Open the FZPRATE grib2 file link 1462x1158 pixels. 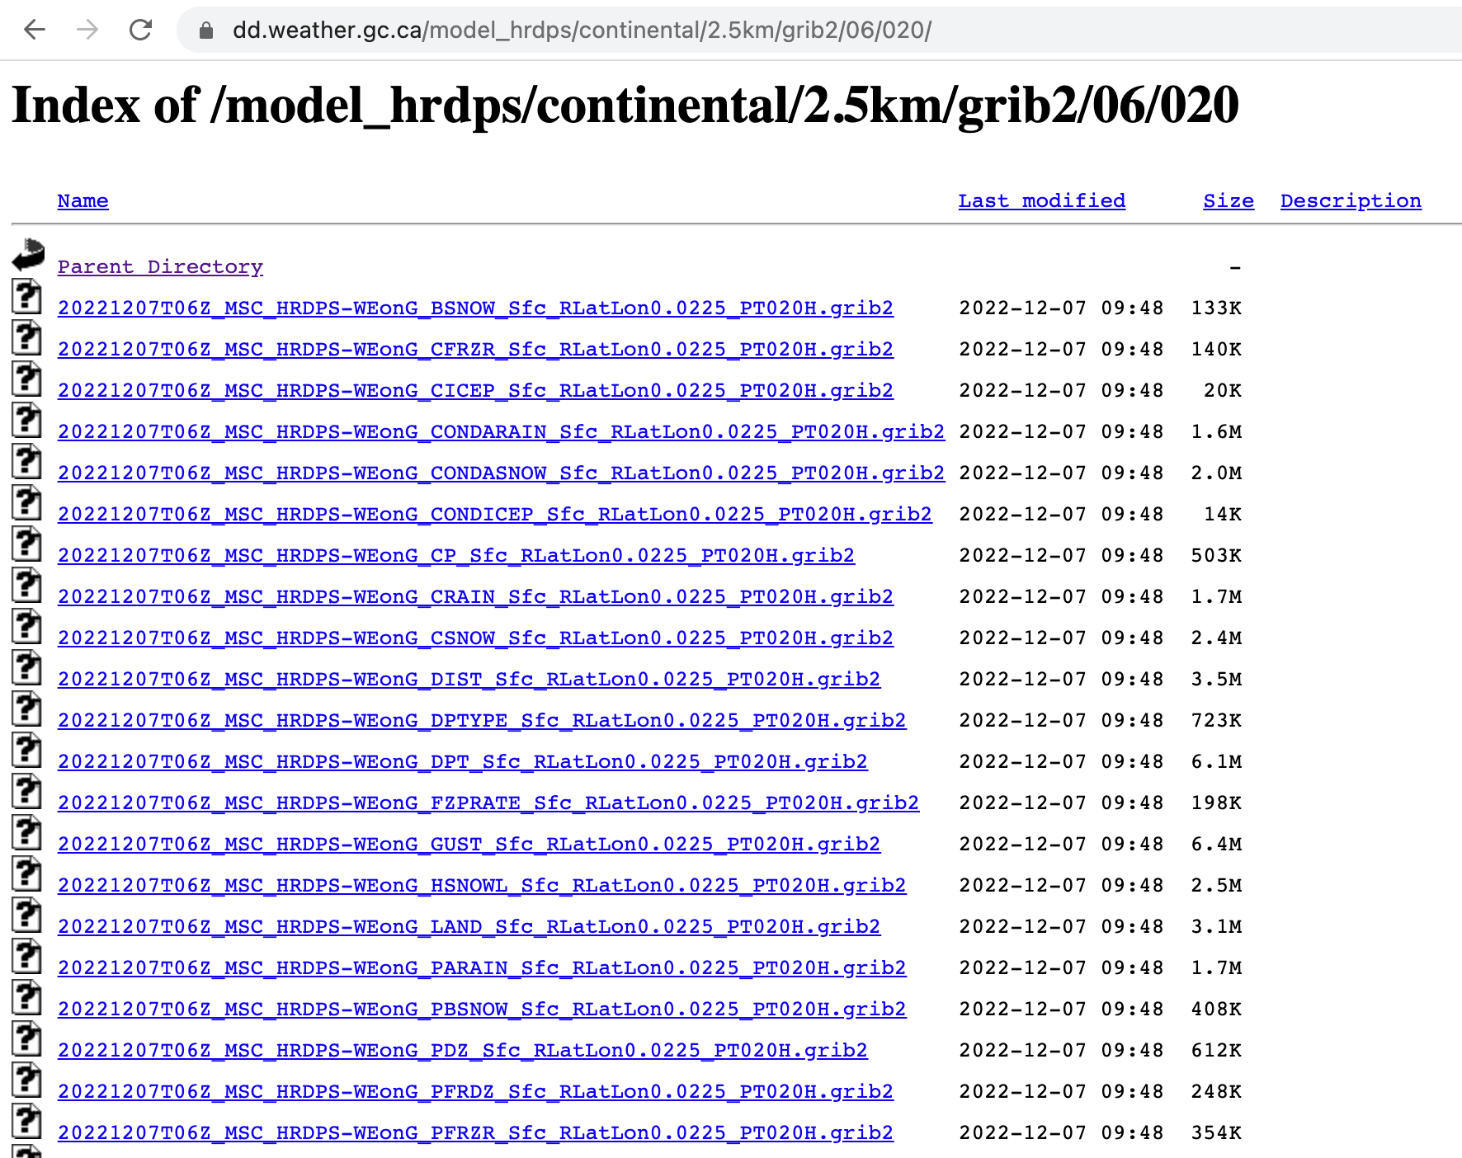488,803
